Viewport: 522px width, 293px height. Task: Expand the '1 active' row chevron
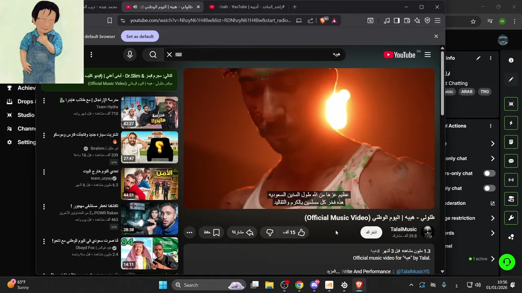click(493, 259)
